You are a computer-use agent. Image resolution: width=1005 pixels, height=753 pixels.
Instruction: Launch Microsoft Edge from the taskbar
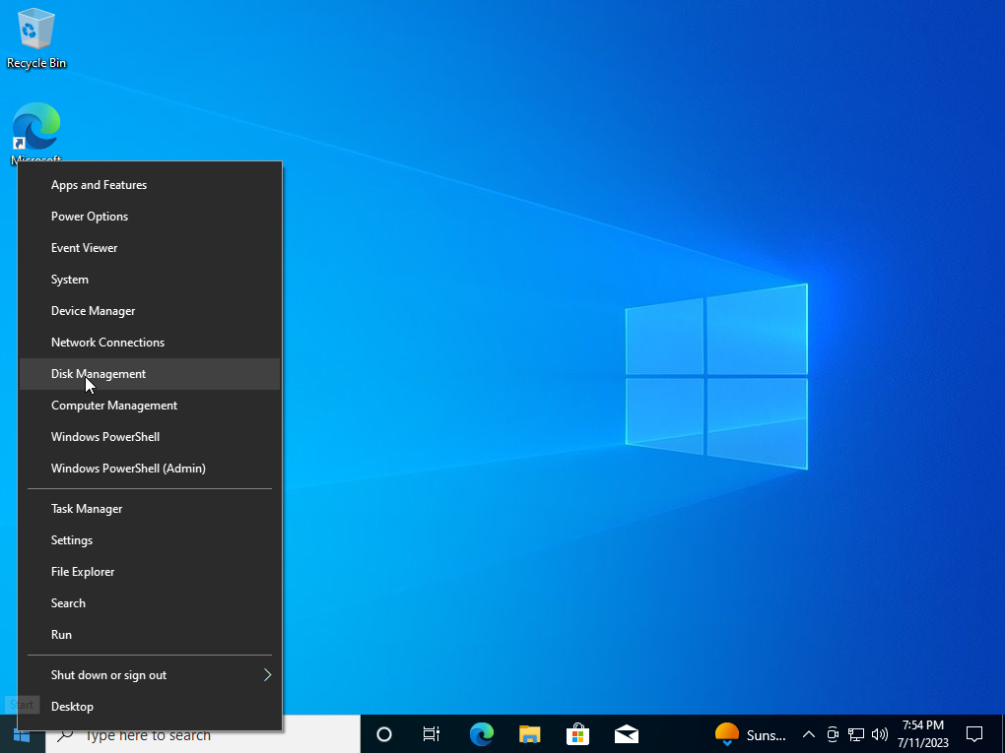tap(482, 733)
